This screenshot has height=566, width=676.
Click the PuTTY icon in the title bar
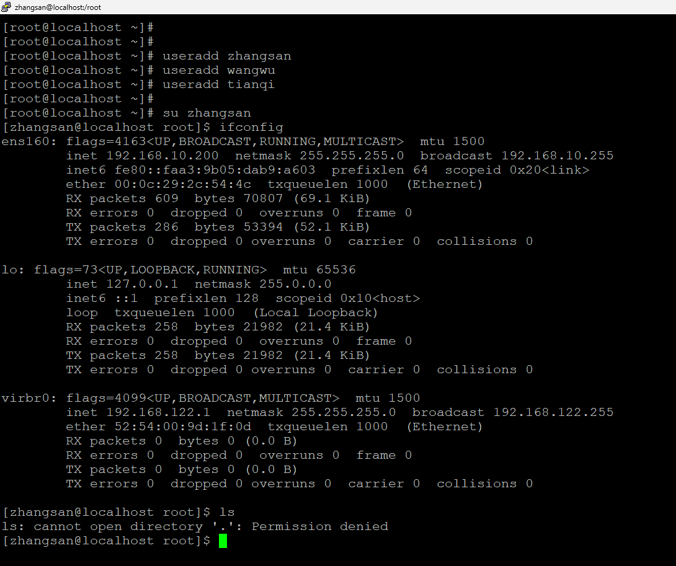[x=7, y=7]
